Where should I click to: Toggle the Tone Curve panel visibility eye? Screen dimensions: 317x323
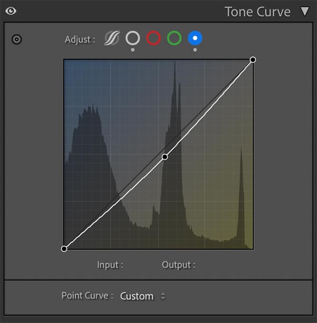11,11
